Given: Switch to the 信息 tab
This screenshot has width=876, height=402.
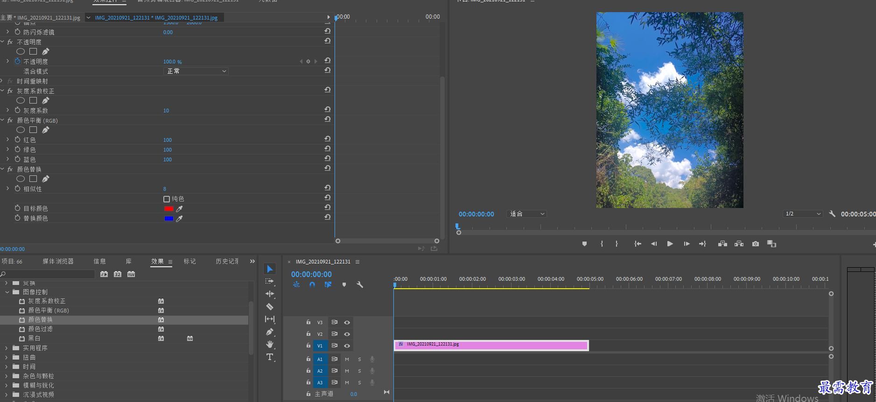Looking at the screenshot, I should (x=99, y=261).
